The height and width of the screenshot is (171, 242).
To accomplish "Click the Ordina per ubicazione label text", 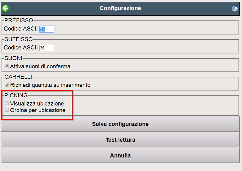I will 38,110.
